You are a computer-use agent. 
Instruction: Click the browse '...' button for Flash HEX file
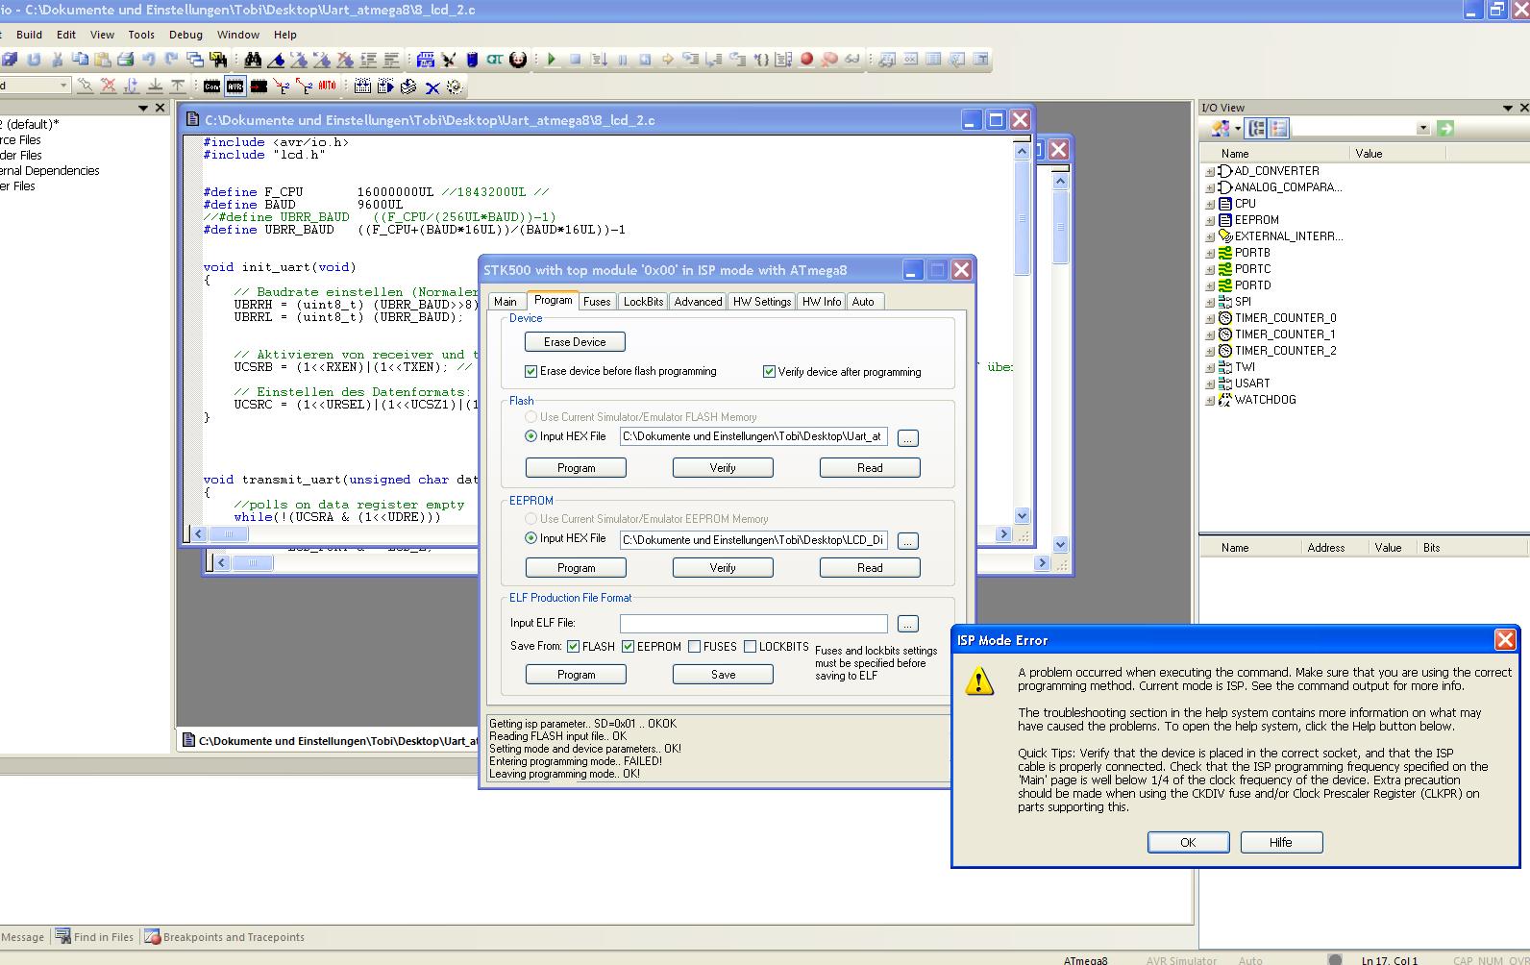click(907, 438)
